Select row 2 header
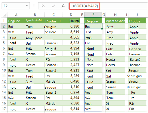The height and width of the screenshot is (113, 148). 4,26
